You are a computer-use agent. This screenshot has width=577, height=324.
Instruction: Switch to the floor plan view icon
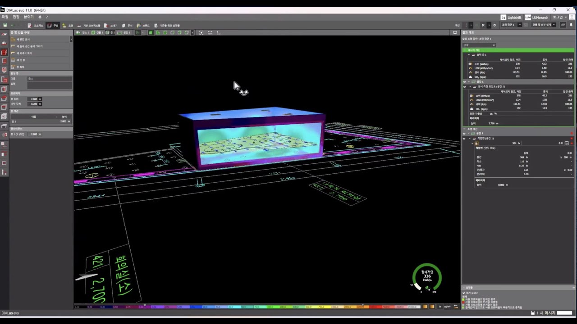tap(158, 32)
